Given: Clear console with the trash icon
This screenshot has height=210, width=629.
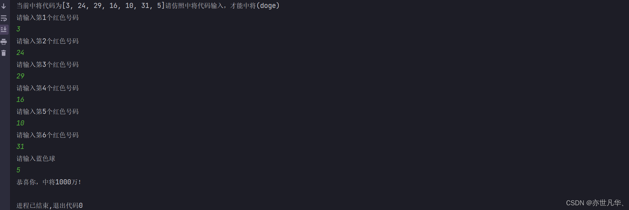Looking at the screenshot, I should [x=4, y=53].
